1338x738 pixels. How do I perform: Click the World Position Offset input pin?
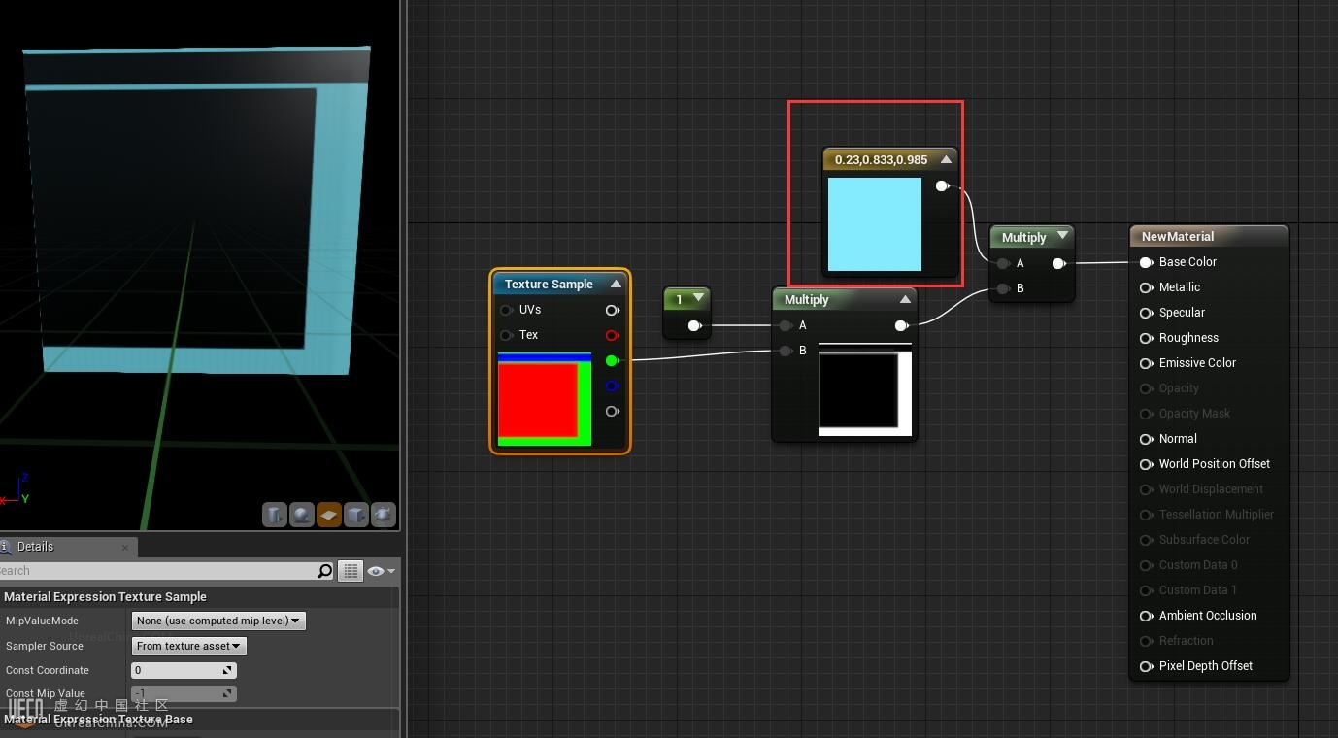pos(1147,464)
